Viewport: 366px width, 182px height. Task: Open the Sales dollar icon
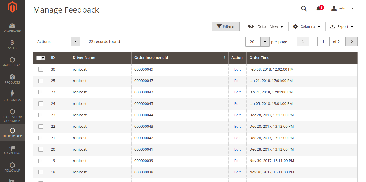pos(12,42)
